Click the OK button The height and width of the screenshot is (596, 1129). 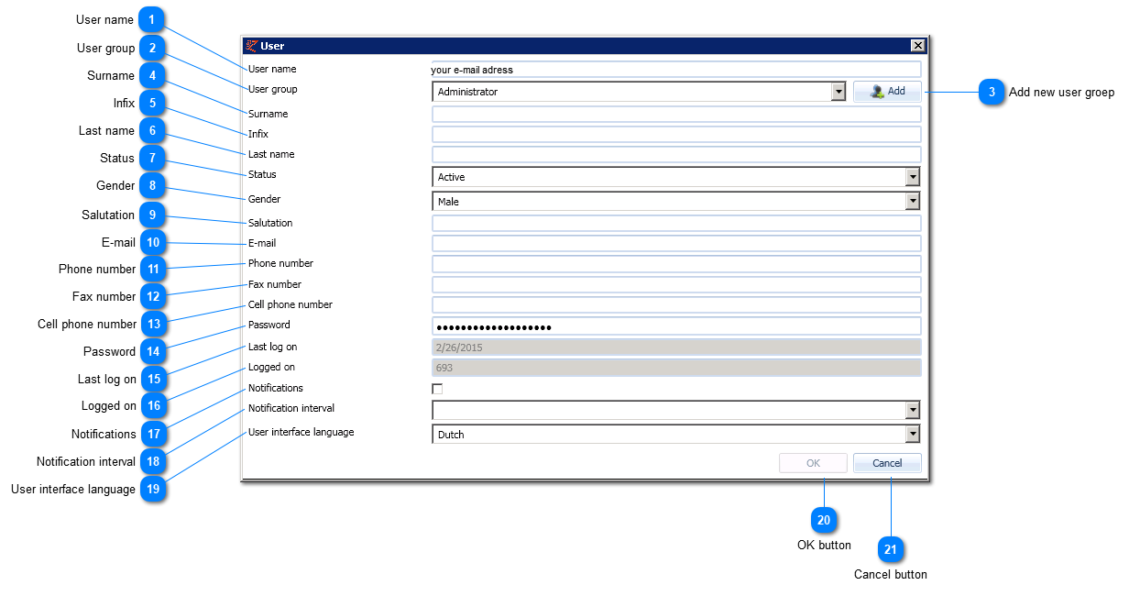813,463
